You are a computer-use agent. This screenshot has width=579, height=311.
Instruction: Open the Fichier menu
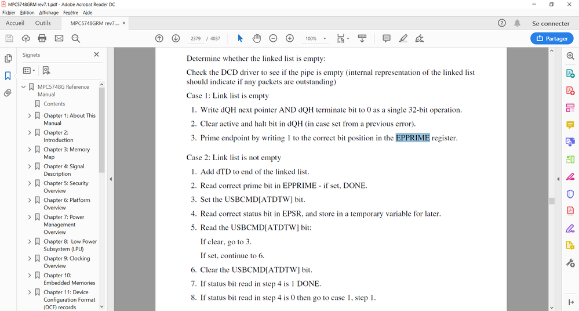coord(9,13)
